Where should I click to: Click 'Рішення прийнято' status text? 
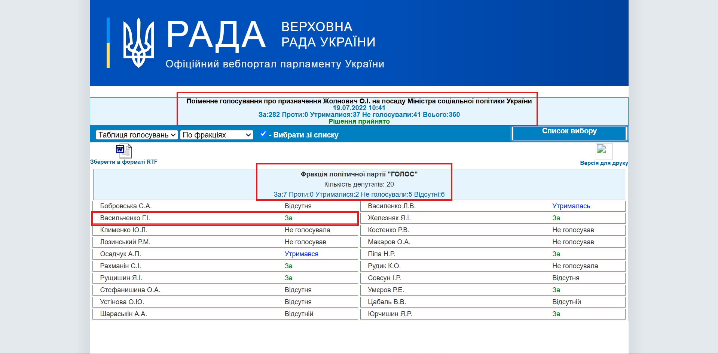pyautogui.click(x=359, y=121)
